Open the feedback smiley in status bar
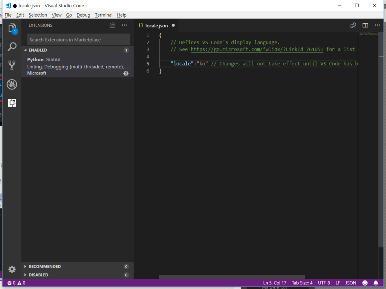This screenshot has height=289, width=386. (x=365, y=283)
